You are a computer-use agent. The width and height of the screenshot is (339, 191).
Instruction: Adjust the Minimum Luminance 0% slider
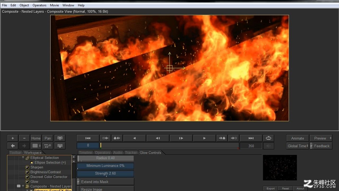[x=105, y=166]
